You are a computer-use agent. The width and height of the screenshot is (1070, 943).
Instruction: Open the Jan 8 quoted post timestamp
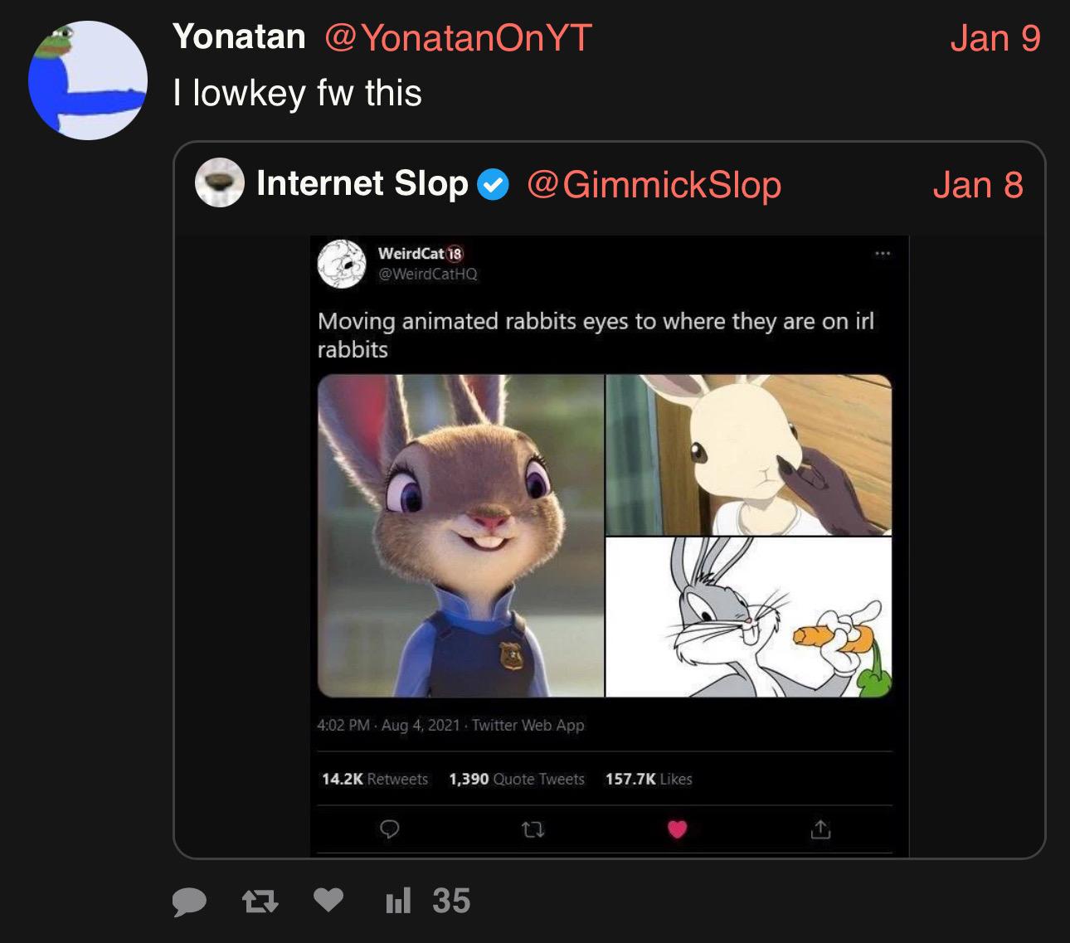[977, 185]
